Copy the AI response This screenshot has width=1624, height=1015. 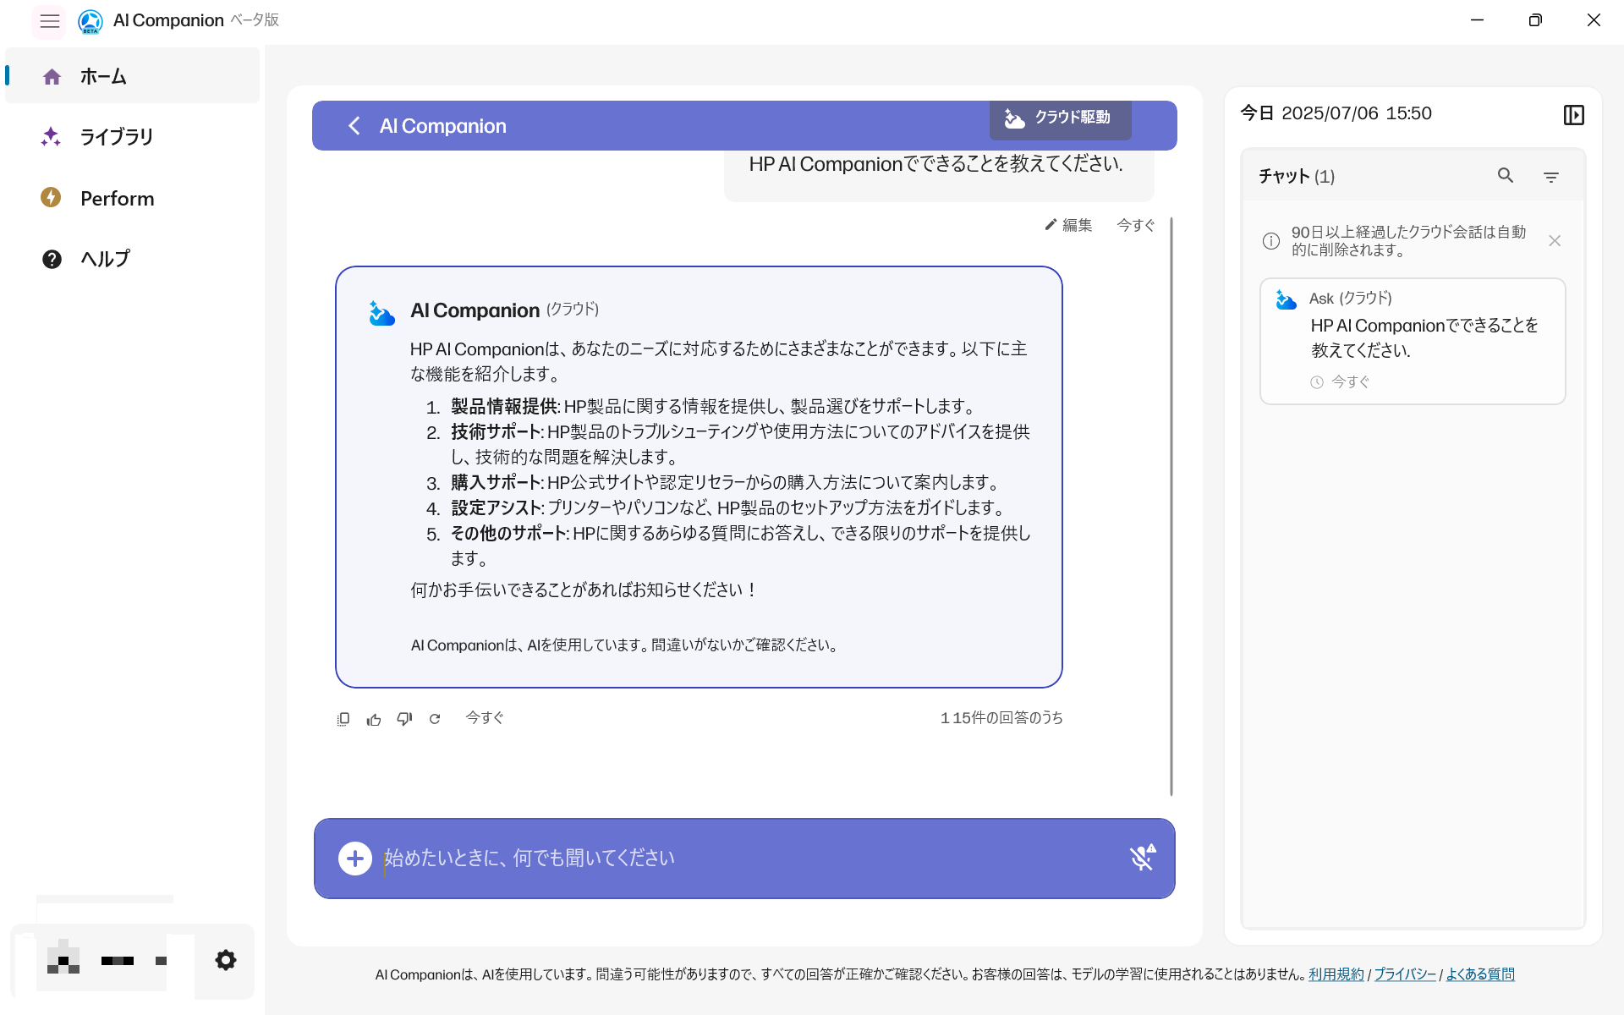coord(343,719)
